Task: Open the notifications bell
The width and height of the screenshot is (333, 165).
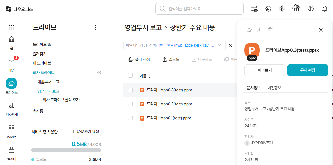Action: coord(325,9)
